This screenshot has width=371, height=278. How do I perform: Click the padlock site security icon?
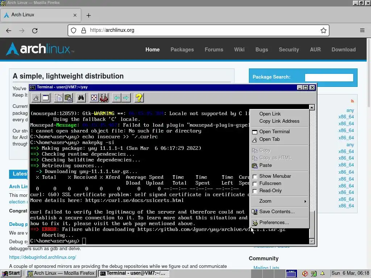[x=84, y=30]
